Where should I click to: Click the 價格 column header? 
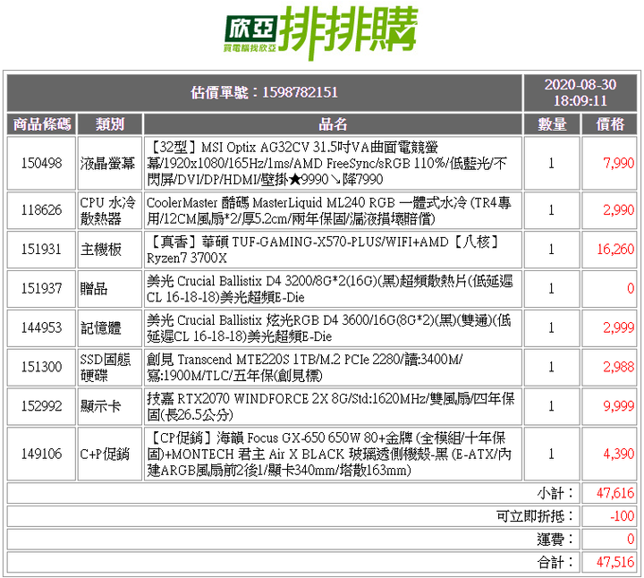pos(610,124)
